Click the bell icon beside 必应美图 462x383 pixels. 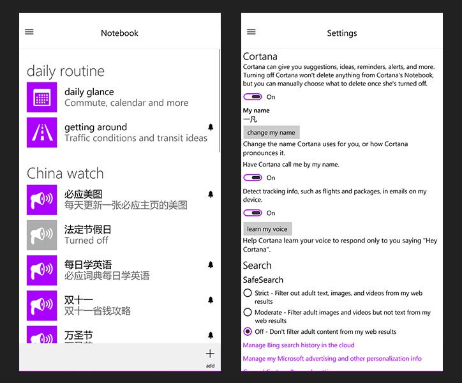click(x=211, y=194)
